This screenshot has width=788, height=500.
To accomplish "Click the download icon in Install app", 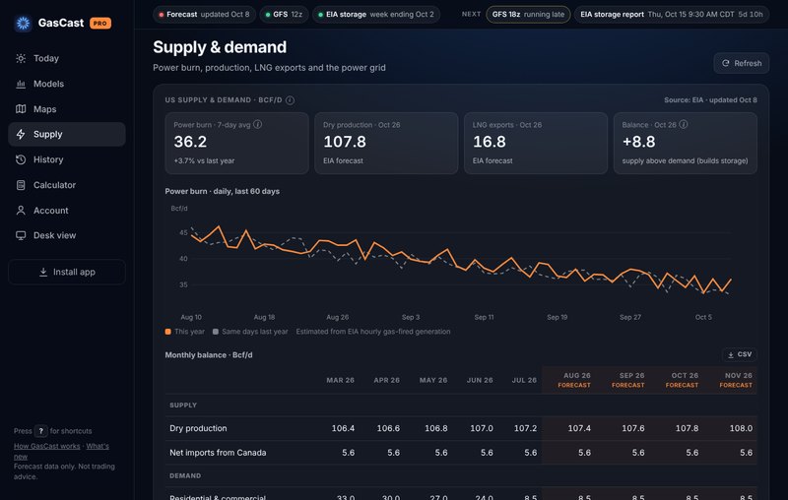I will point(43,272).
